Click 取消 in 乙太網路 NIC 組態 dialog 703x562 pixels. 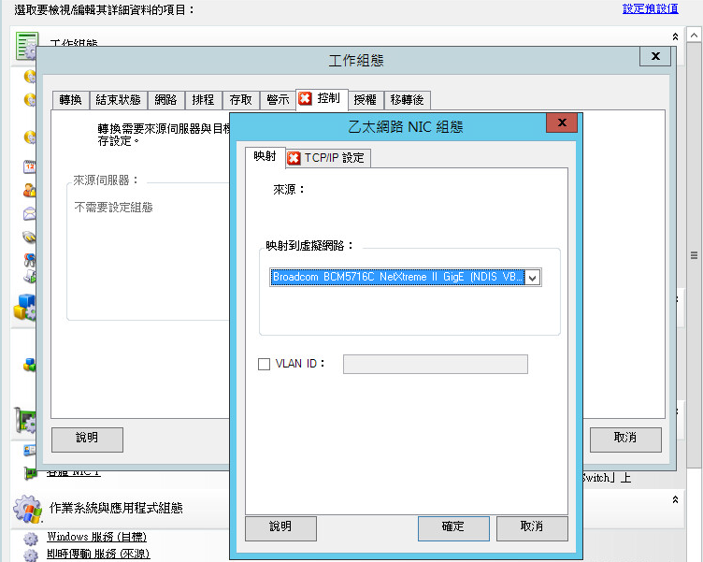[x=531, y=527]
